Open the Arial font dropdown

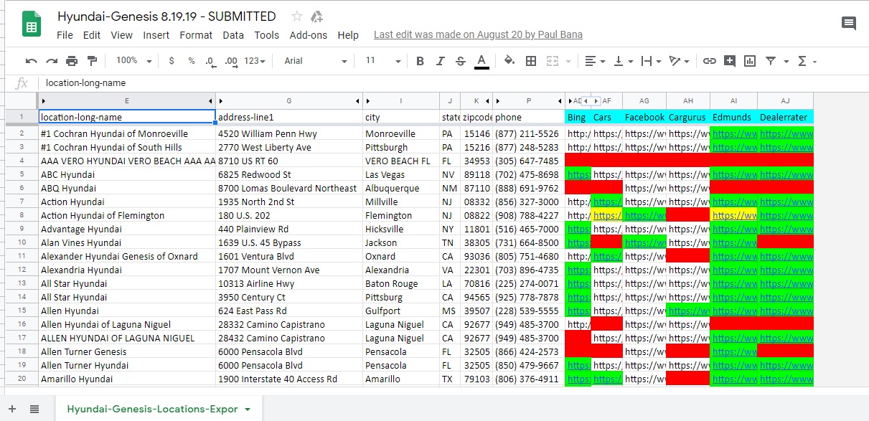click(316, 61)
